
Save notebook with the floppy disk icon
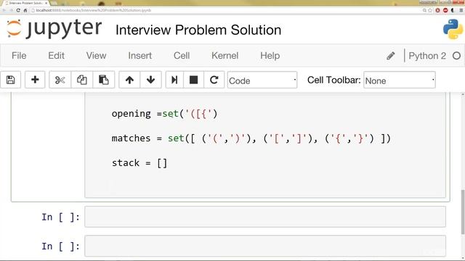[11, 80]
